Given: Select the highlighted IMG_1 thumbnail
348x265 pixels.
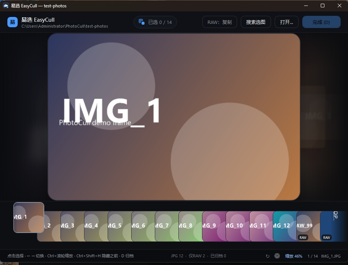Looking at the screenshot, I should [x=29, y=218].
